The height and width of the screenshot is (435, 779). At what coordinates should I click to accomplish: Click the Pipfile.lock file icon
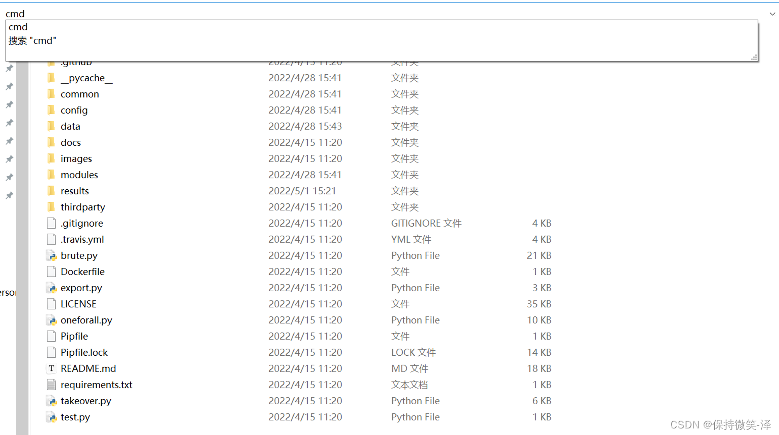point(51,352)
